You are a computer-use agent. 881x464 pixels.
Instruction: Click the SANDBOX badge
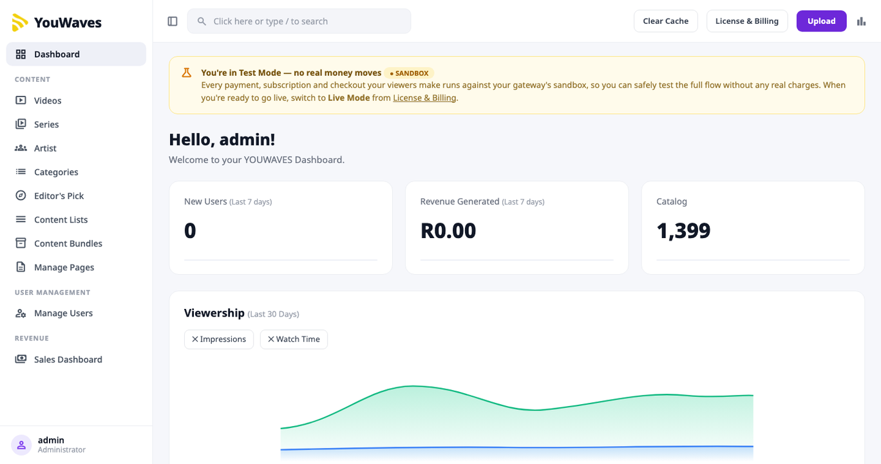[410, 73]
